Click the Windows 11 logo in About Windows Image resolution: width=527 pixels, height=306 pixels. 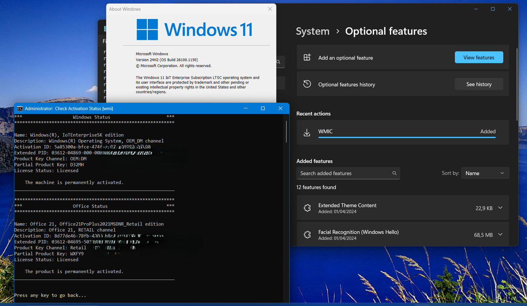point(147,30)
